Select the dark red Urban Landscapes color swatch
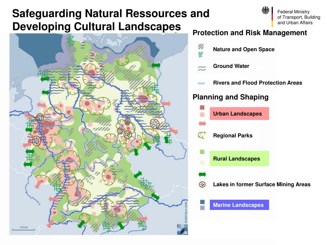327x245 pixels. pos(202,108)
